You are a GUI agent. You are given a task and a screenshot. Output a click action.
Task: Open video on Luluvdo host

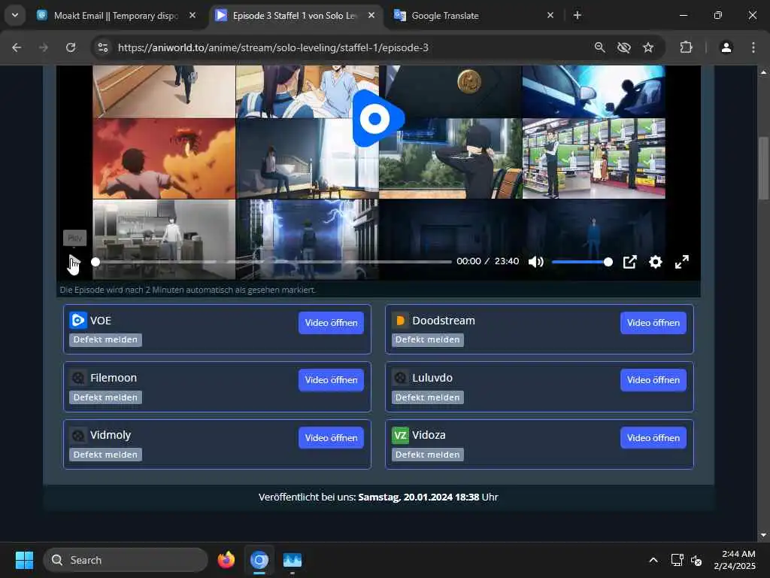[653, 380]
